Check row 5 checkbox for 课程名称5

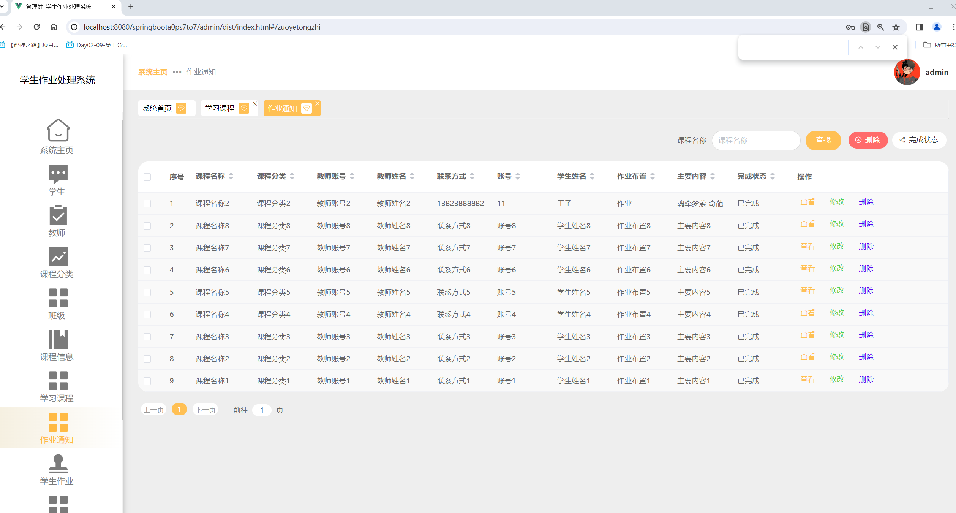coord(147,292)
